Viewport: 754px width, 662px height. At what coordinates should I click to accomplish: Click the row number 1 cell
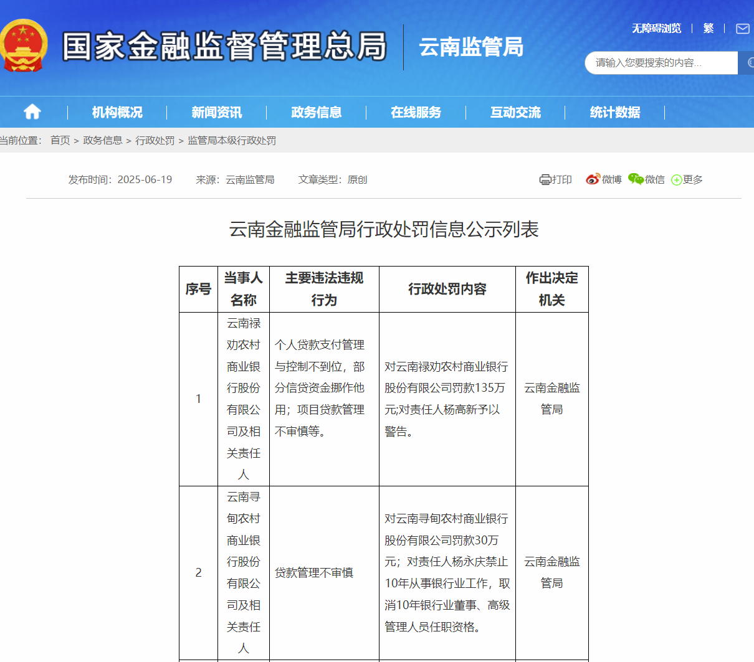[198, 399]
